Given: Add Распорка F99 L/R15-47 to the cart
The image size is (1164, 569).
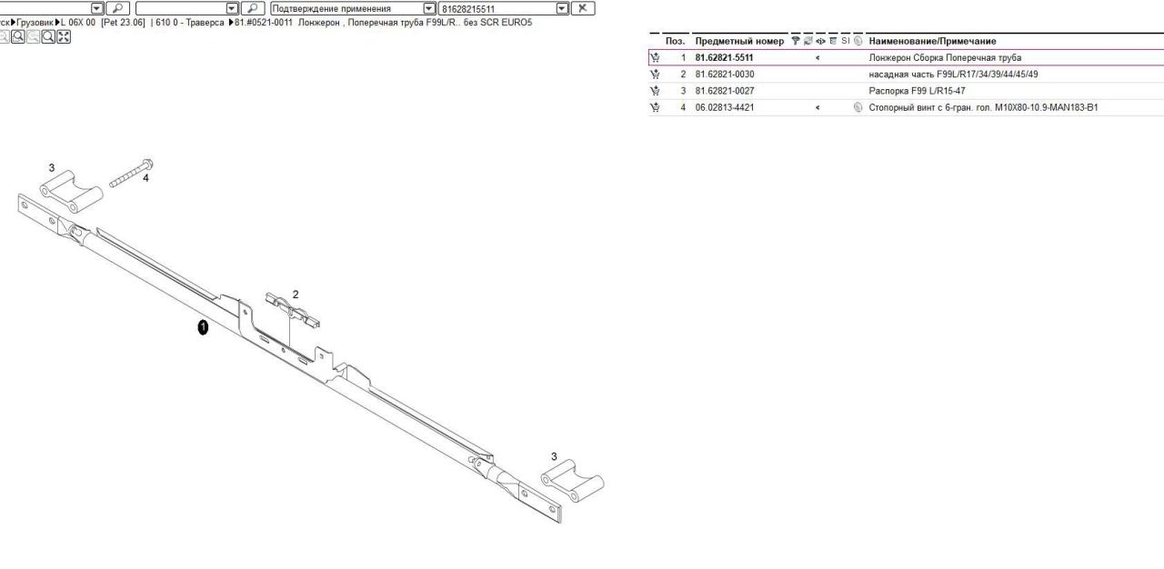Looking at the screenshot, I should pos(654,91).
